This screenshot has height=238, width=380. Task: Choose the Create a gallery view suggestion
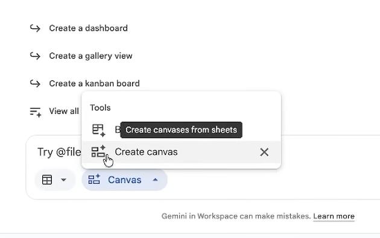coord(90,56)
